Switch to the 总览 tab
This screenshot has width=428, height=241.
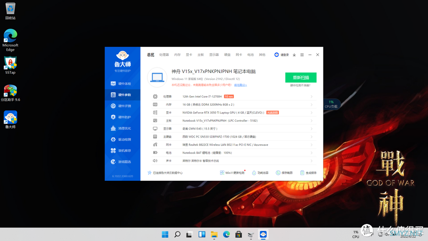pos(151,55)
